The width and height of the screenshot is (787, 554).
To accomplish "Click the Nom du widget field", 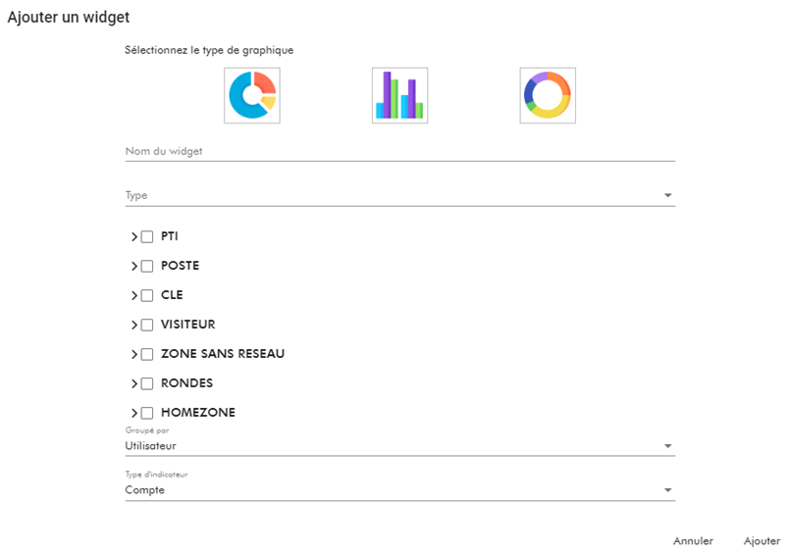I will pos(399,151).
